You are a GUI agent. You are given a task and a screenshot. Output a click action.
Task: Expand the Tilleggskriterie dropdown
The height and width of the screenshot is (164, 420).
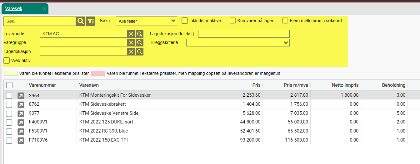(238, 43)
